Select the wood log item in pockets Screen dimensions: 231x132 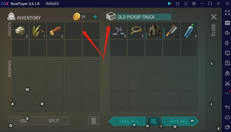(x=56, y=31)
